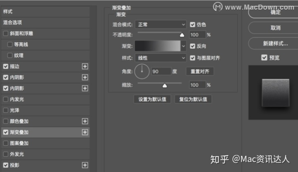Click the 不透明度 slider handle
The height and width of the screenshot is (172, 298).
182,35
